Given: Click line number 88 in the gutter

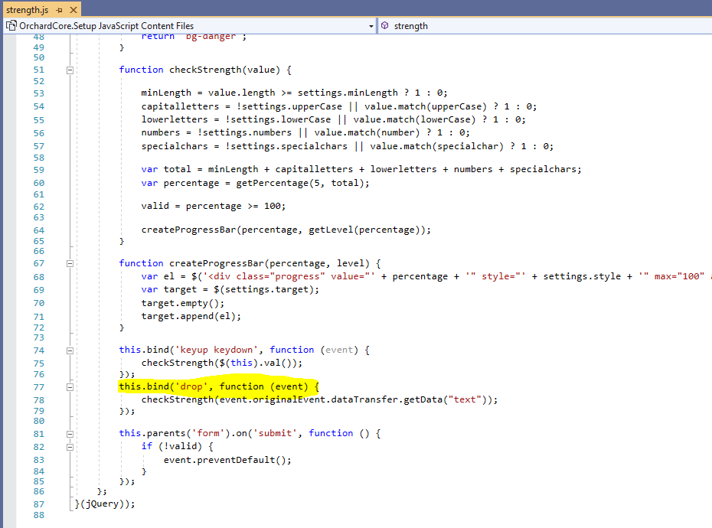Looking at the screenshot, I should point(39,515).
